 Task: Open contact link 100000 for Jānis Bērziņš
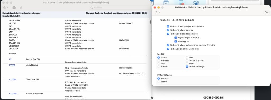click(x=12, y=65)
